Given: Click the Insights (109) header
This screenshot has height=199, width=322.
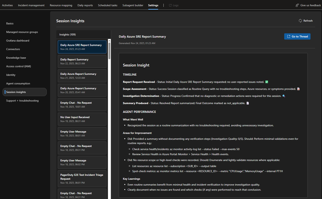Looking at the screenshot, I should [x=68, y=35].
